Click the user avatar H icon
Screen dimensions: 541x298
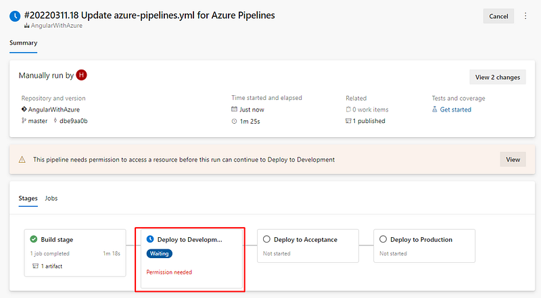pyautogui.click(x=82, y=75)
